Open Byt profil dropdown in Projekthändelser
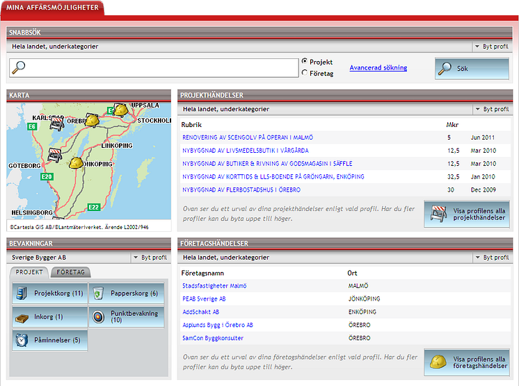This screenshot has height=386, width=519. point(491,109)
